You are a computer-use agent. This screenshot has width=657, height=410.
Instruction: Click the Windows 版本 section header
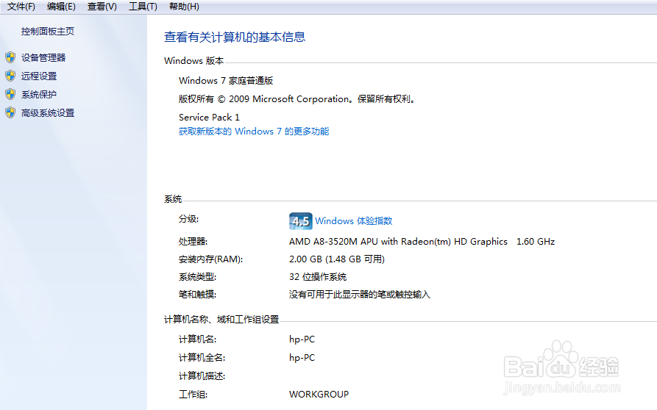194,61
